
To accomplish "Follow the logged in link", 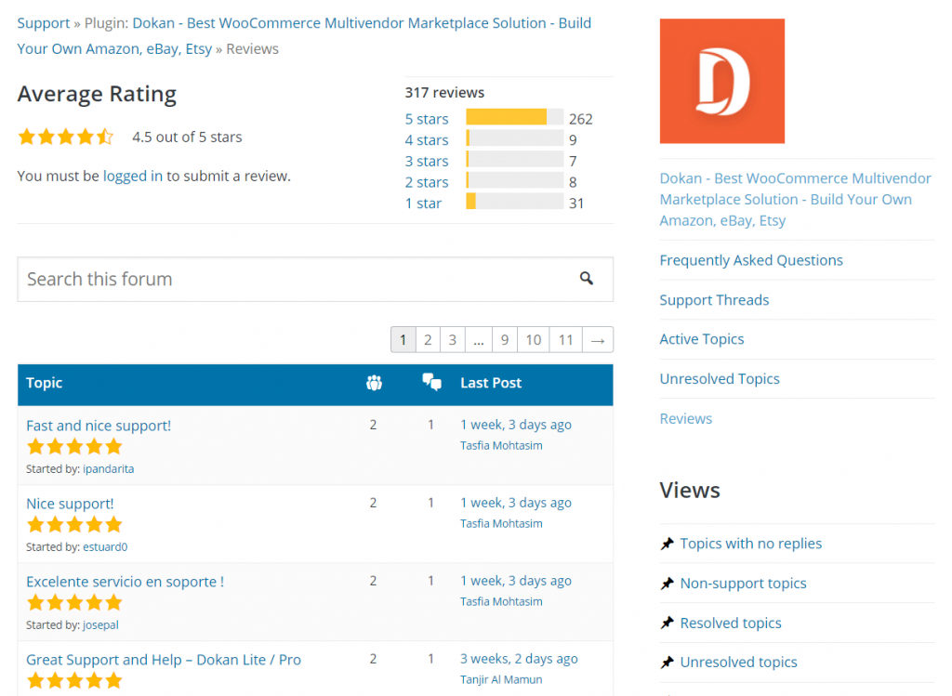I will (133, 176).
